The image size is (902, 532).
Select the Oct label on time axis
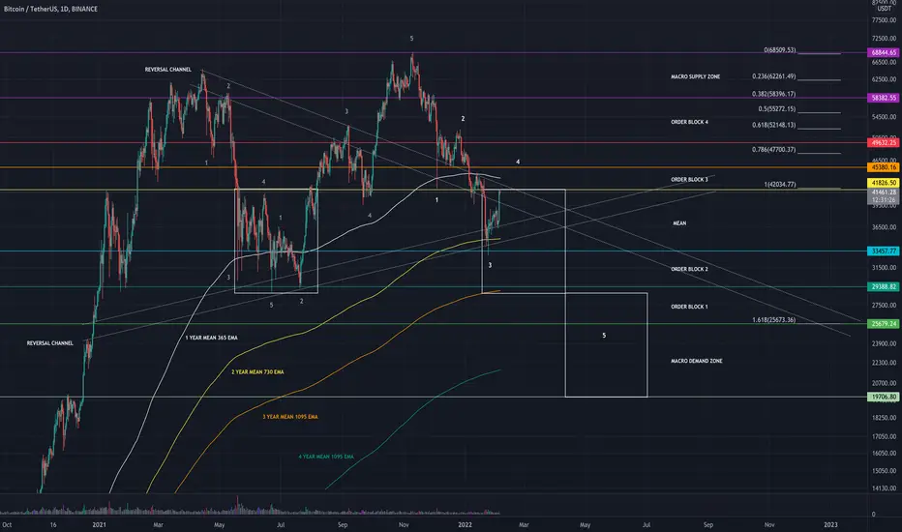[7, 524]
